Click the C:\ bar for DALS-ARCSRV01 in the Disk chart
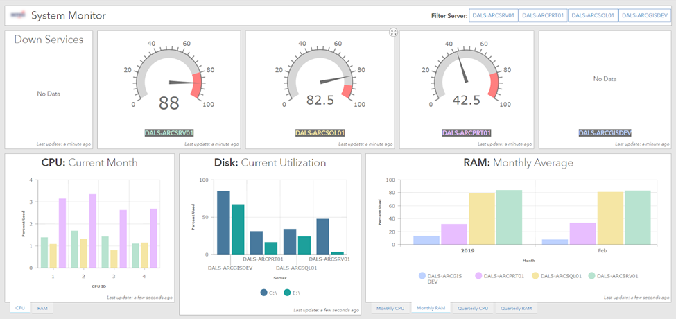This screenshot has height=319, width=676. click(x=323, y=236)
